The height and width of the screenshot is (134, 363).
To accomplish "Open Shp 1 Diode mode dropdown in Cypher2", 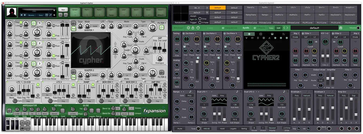I will tap(295, 37).
